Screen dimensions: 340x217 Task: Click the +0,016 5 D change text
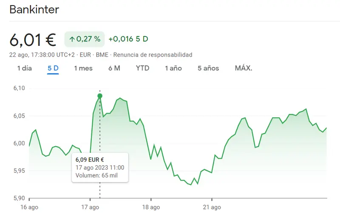click(128, 39)
